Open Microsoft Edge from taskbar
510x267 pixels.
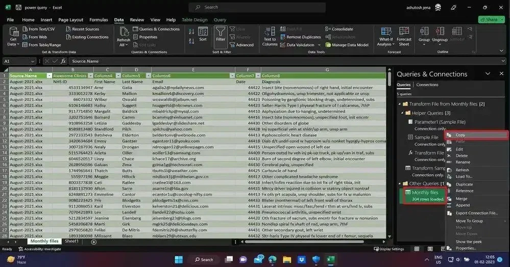click(x=273, y=259)
